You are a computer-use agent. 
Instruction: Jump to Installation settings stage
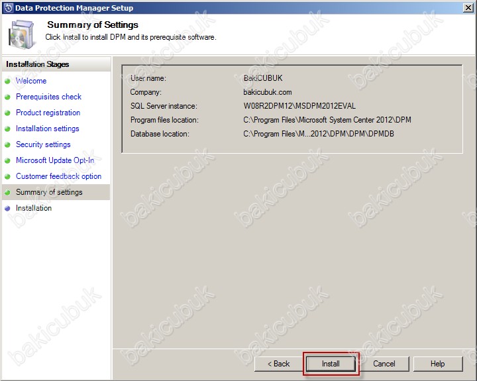(48, 129)
